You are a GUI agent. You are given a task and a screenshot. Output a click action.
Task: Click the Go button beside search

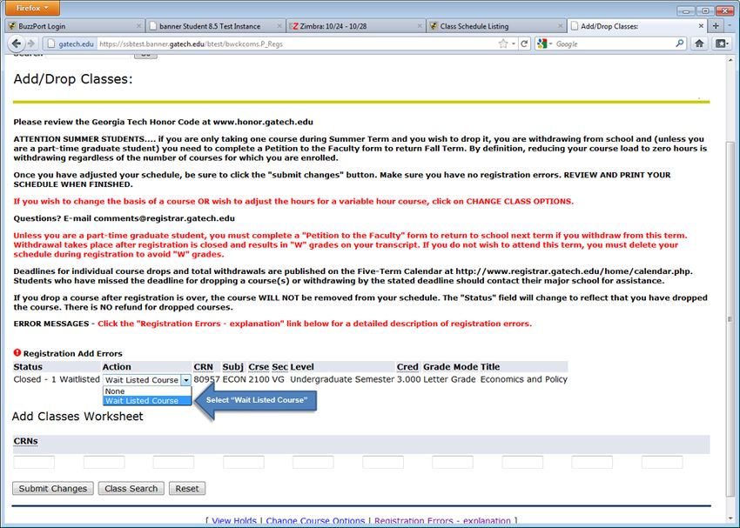click(145, 56)
